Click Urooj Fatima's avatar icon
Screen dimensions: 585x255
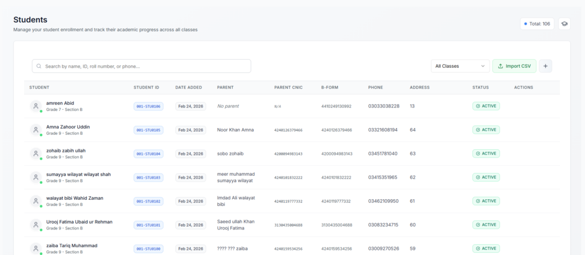[x=36, y=225]
